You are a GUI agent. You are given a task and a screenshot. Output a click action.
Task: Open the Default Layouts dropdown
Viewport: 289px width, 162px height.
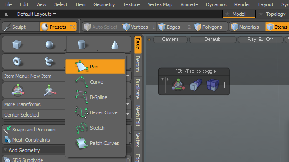point(37,14)
